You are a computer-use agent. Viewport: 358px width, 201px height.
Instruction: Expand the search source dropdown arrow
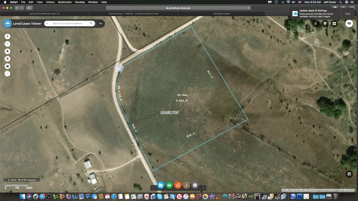point(47,23)
